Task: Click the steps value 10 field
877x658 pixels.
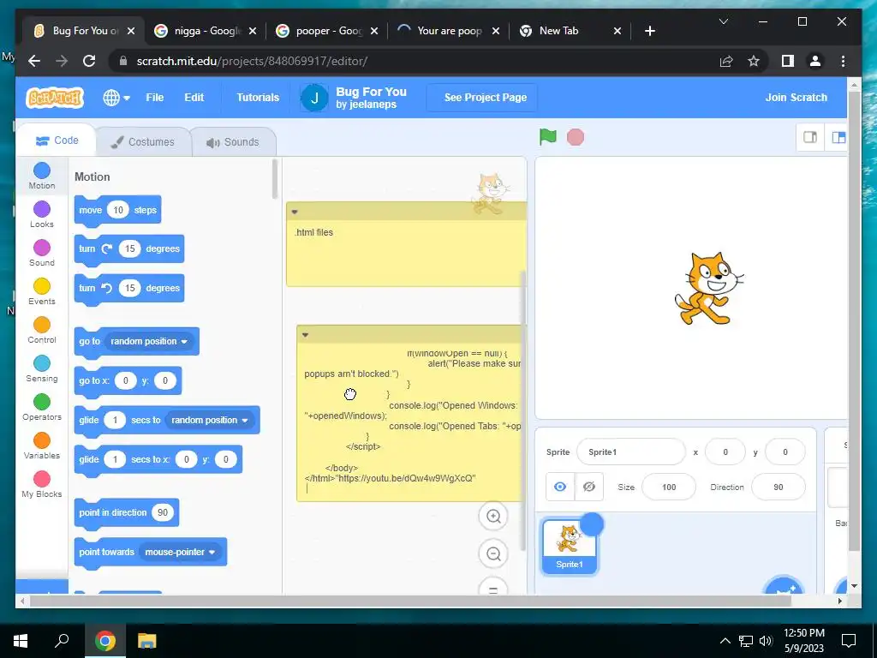Action: pyautogui.click(x=118, y=210)
